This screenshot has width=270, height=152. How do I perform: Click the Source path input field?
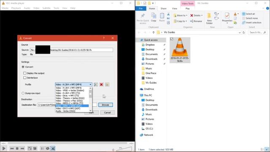click(71, 50)
